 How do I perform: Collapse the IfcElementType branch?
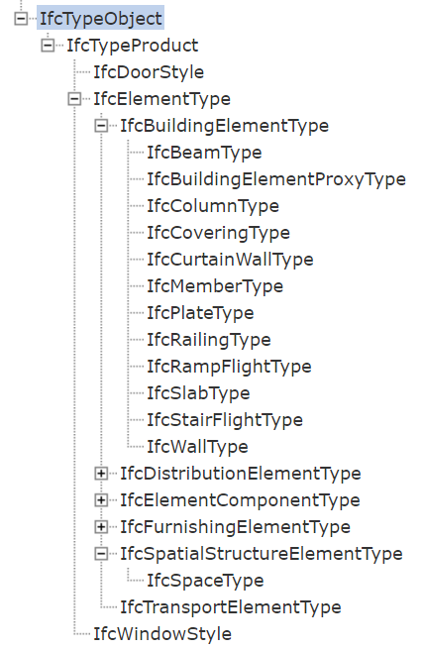pyautogui.click(x=74, y=99)
